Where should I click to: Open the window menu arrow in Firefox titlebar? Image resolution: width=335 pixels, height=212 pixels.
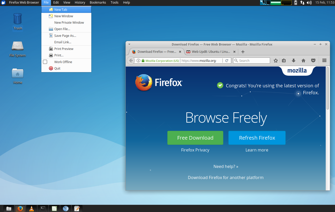pyautogui.click(x=129, y=44)
